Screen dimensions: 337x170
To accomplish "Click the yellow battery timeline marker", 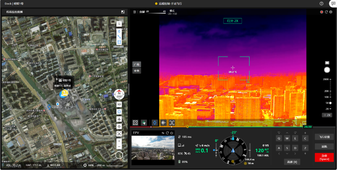I will coord(188,127).
